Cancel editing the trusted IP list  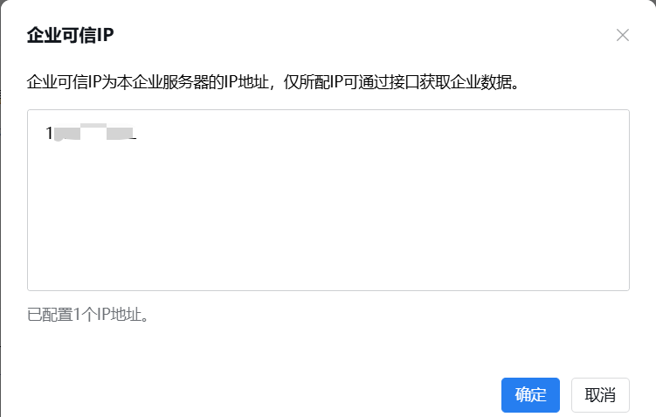point(600,395)
